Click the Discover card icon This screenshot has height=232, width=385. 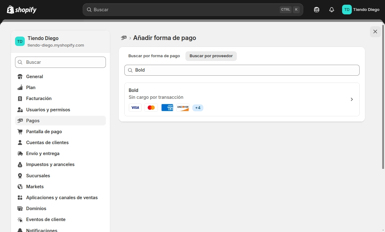183,108
